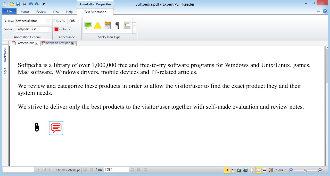Collapse the ribbon with the chevron
330x176 pixels.
click(318, 11)
